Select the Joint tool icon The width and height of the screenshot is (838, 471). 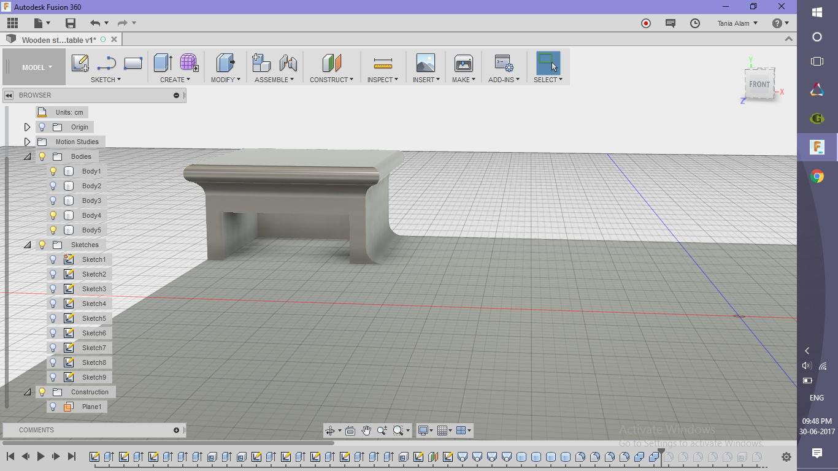pos(288,63)
